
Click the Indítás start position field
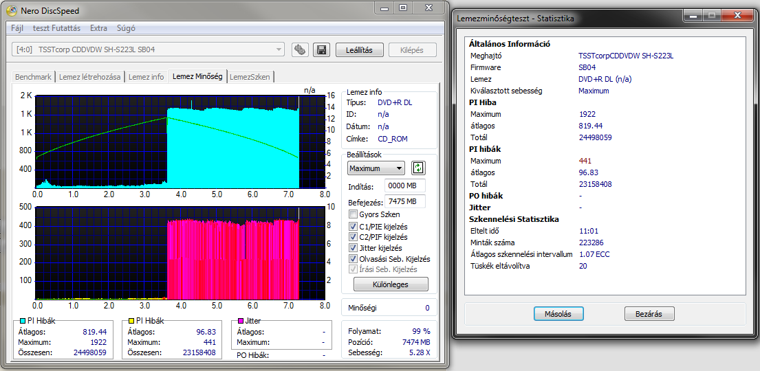tap(404, 186)
